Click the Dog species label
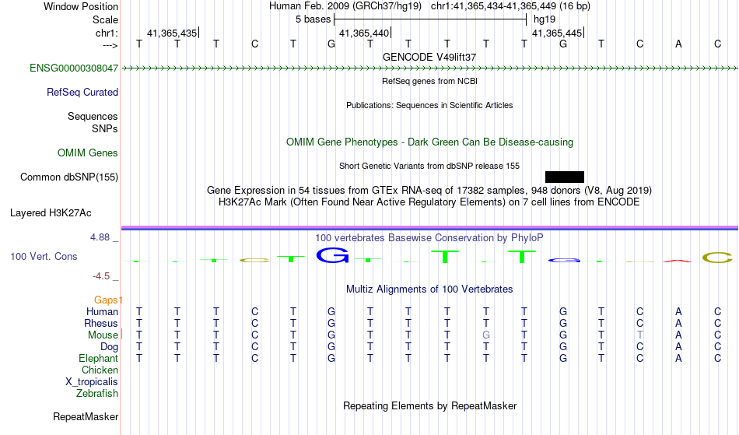Viewport: 739px width, 435px height. point(110,347)
